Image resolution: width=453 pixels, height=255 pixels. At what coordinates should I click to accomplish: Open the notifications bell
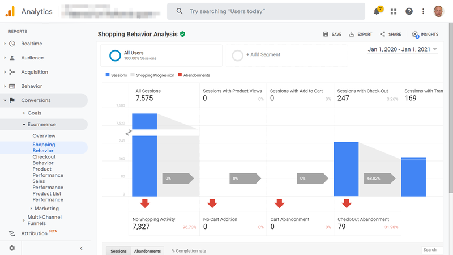tap(377, 11)
